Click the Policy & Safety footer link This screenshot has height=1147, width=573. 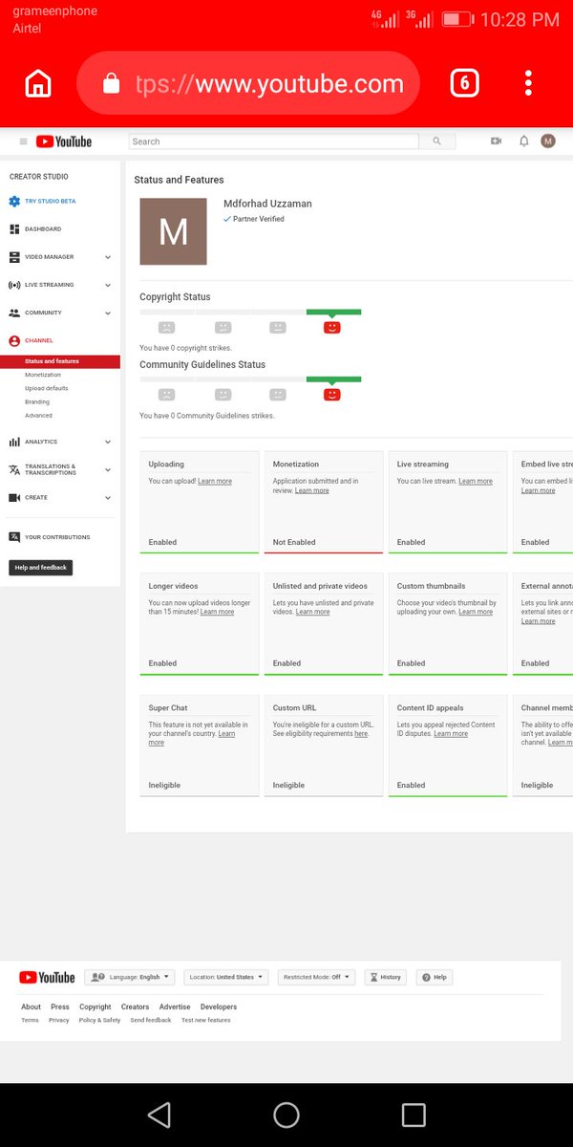pos(99,1020)
